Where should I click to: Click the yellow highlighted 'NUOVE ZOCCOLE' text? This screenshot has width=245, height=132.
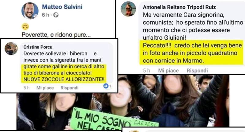click(64, 79)
